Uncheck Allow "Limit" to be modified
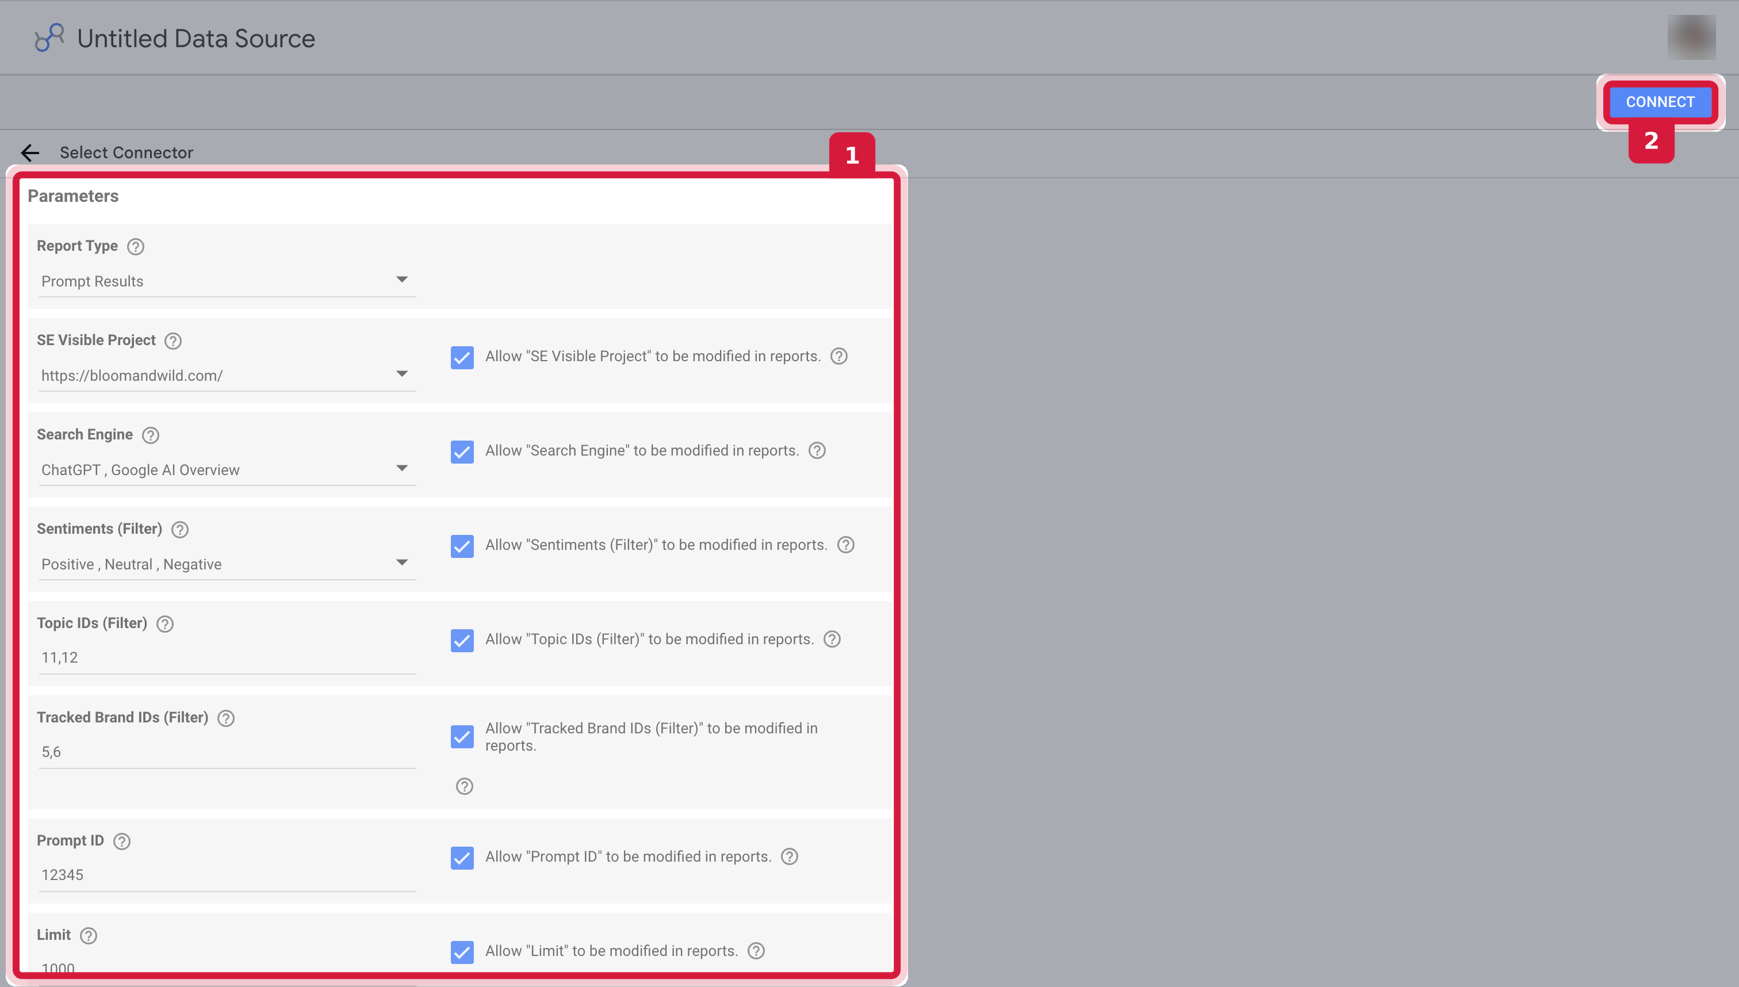 462,952
